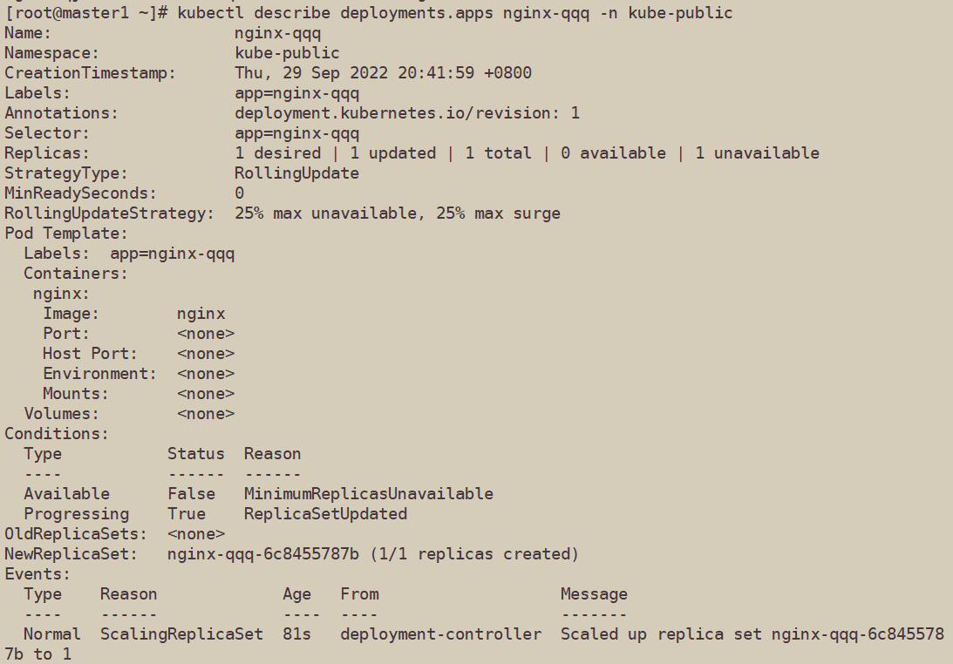Viewport: 953px width, 664px height.
Task: Click the kubectl describe command text
Action: 454,13
